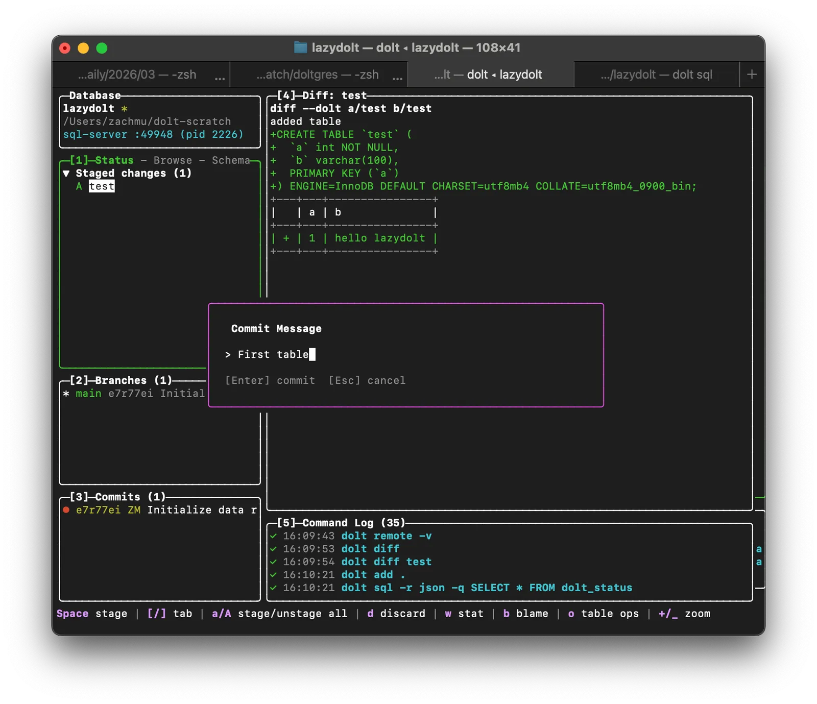Click the checkmark beside dolt remote -v
Viewport: 817px width, 704px height.
coord(274,536)
